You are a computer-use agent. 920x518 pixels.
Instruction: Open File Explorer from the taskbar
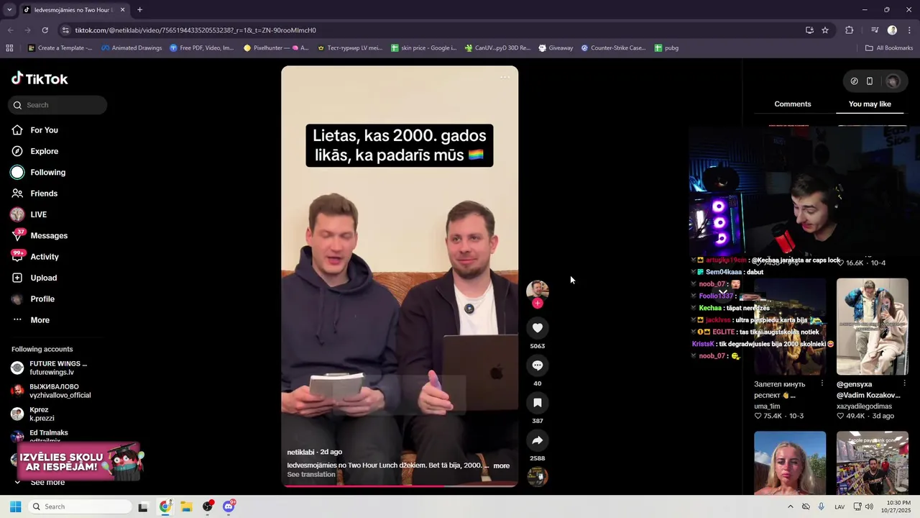pos(186,506)
